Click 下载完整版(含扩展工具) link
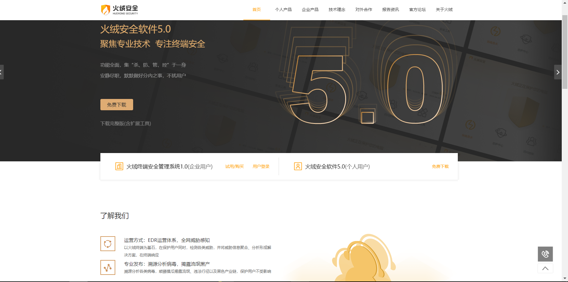The image size is (568, 282). 126,123
